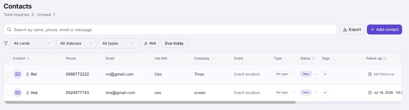Open the All cards dropdown
This screenshot has width=409, height=110.
point(32,43)
